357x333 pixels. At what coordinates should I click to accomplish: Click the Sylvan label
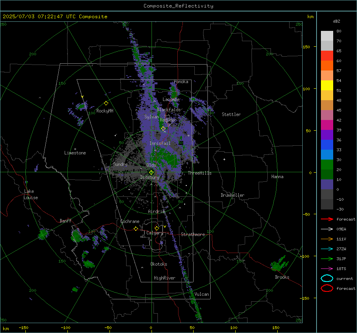click(152, 117)
